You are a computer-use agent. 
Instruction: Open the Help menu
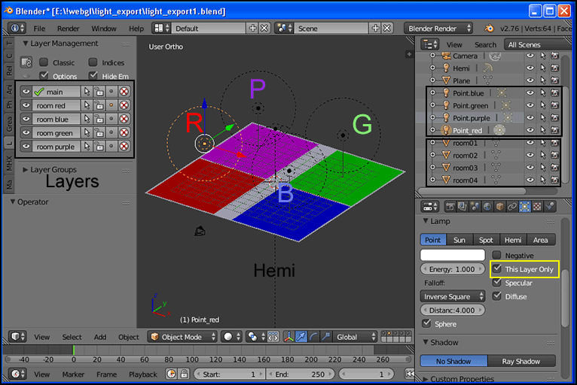coord(136,29)
